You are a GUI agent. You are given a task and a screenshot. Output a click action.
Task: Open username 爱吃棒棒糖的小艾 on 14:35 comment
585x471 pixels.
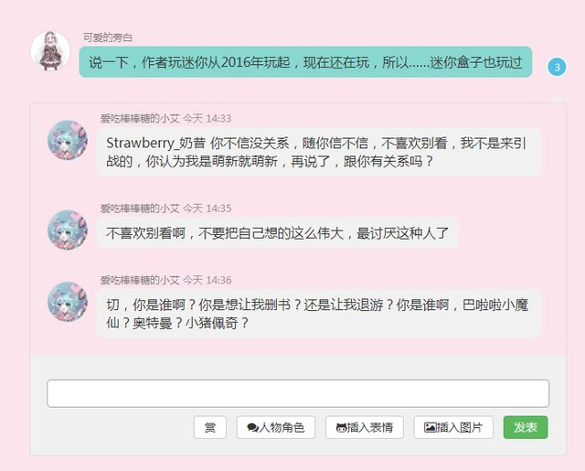[x=140, y=209]
